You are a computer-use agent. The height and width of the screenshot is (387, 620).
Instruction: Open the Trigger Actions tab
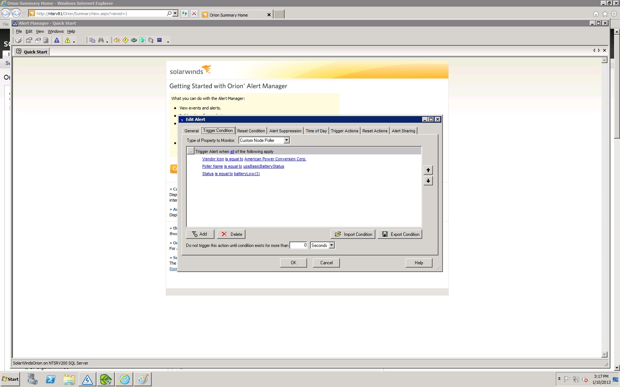[x=344, y=131]
